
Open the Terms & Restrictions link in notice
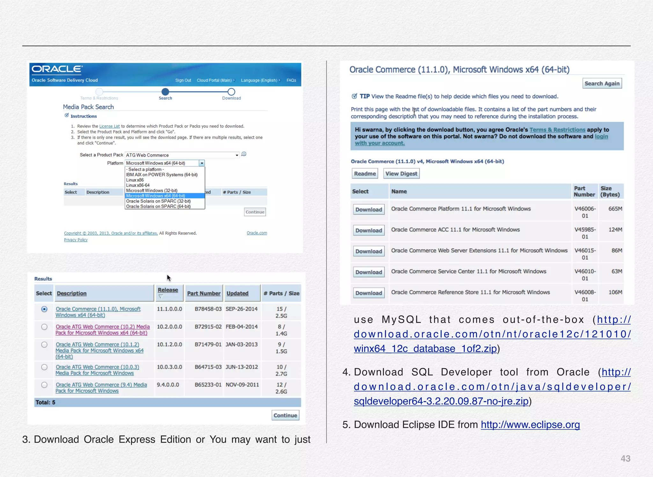(x=557, y=130)
